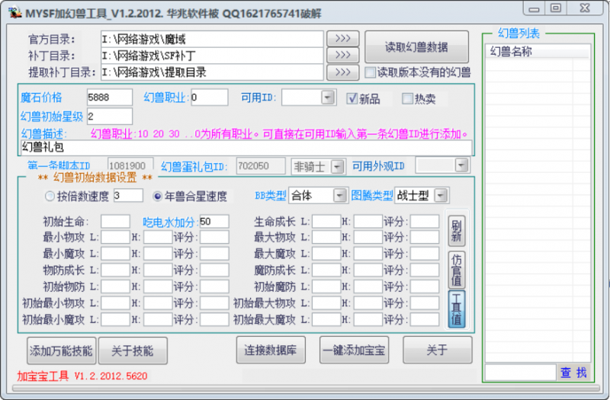
Task: Click the 官方目录 path field
Action: click(x=212, y=40)
